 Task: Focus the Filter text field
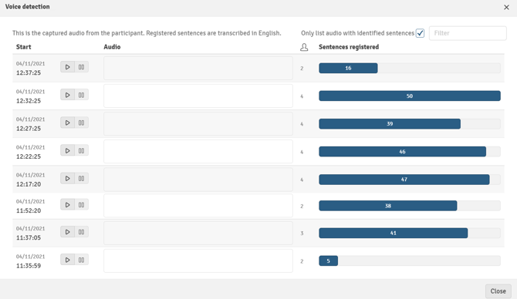click(x=468, y=33)
